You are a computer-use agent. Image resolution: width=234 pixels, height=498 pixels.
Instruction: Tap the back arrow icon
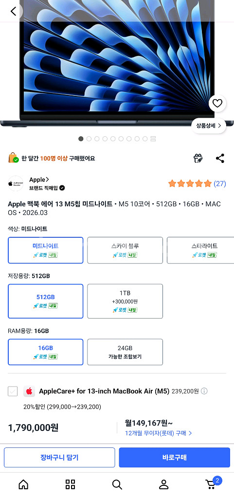[x=13, y=11]
